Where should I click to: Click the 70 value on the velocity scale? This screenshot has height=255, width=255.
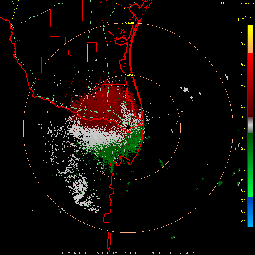click(243, 54)
